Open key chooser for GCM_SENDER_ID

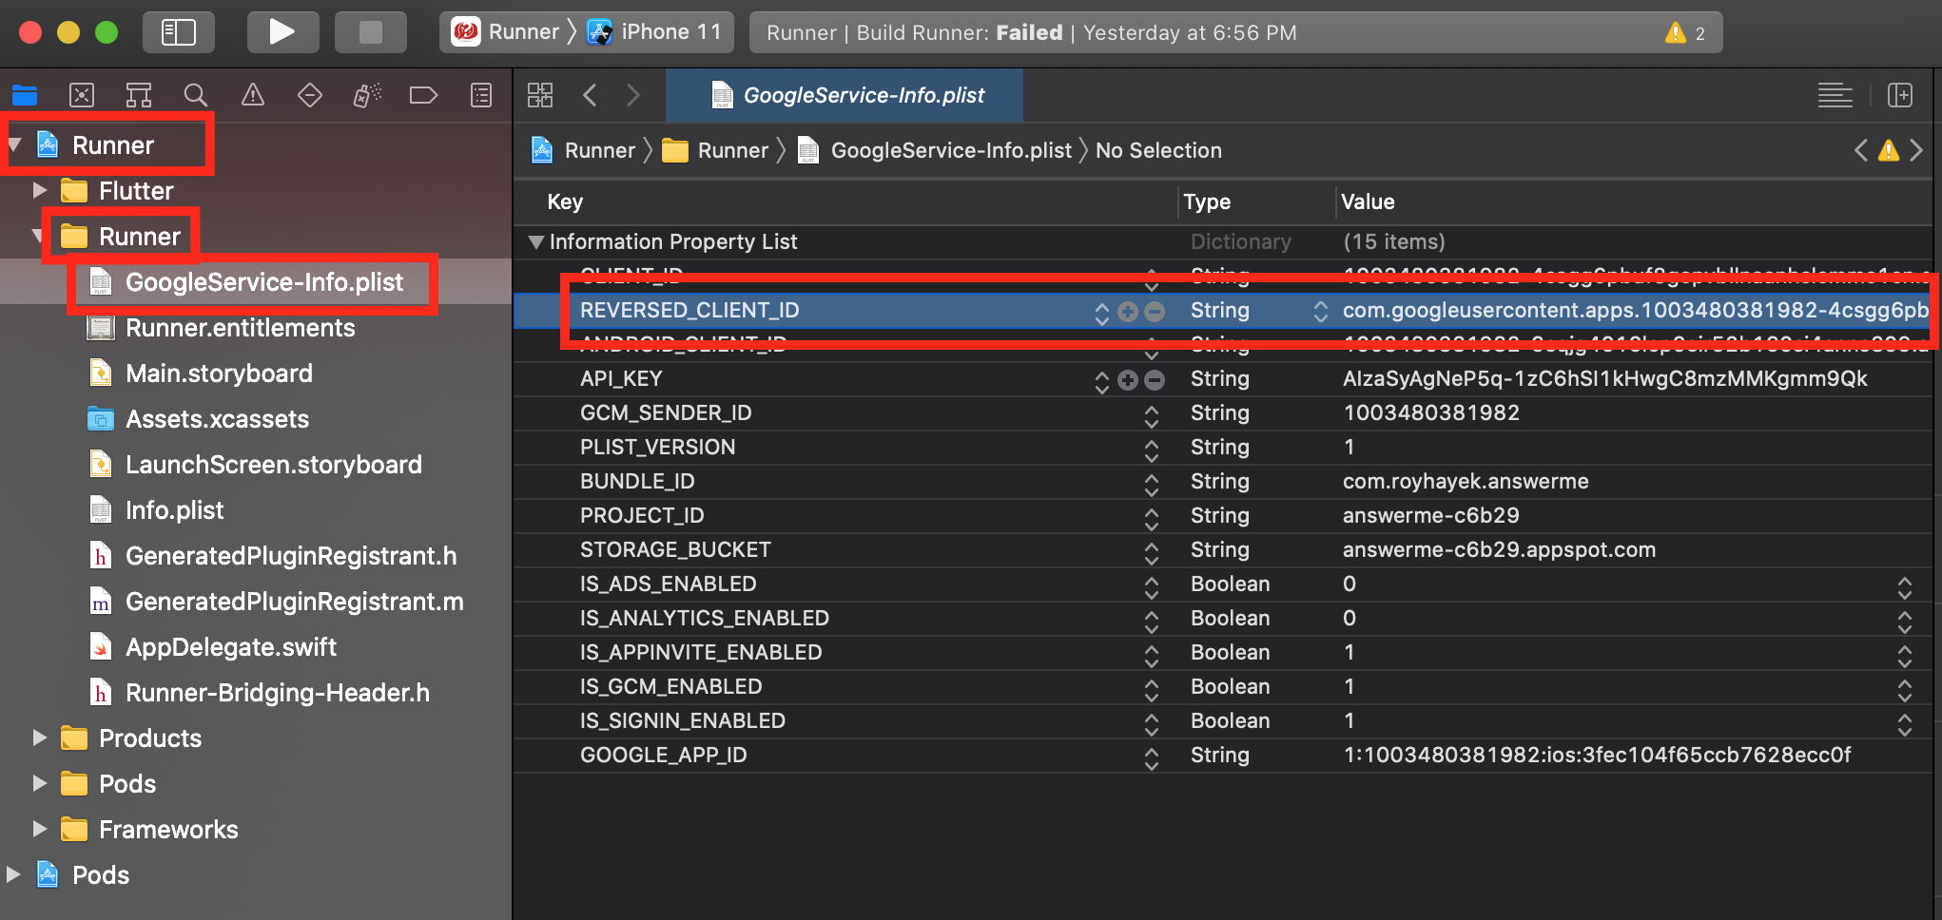pyautogui.click(x=1152, y=415)
